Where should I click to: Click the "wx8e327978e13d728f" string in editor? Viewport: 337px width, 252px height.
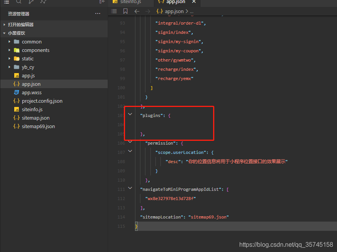(x=170, y=199)
